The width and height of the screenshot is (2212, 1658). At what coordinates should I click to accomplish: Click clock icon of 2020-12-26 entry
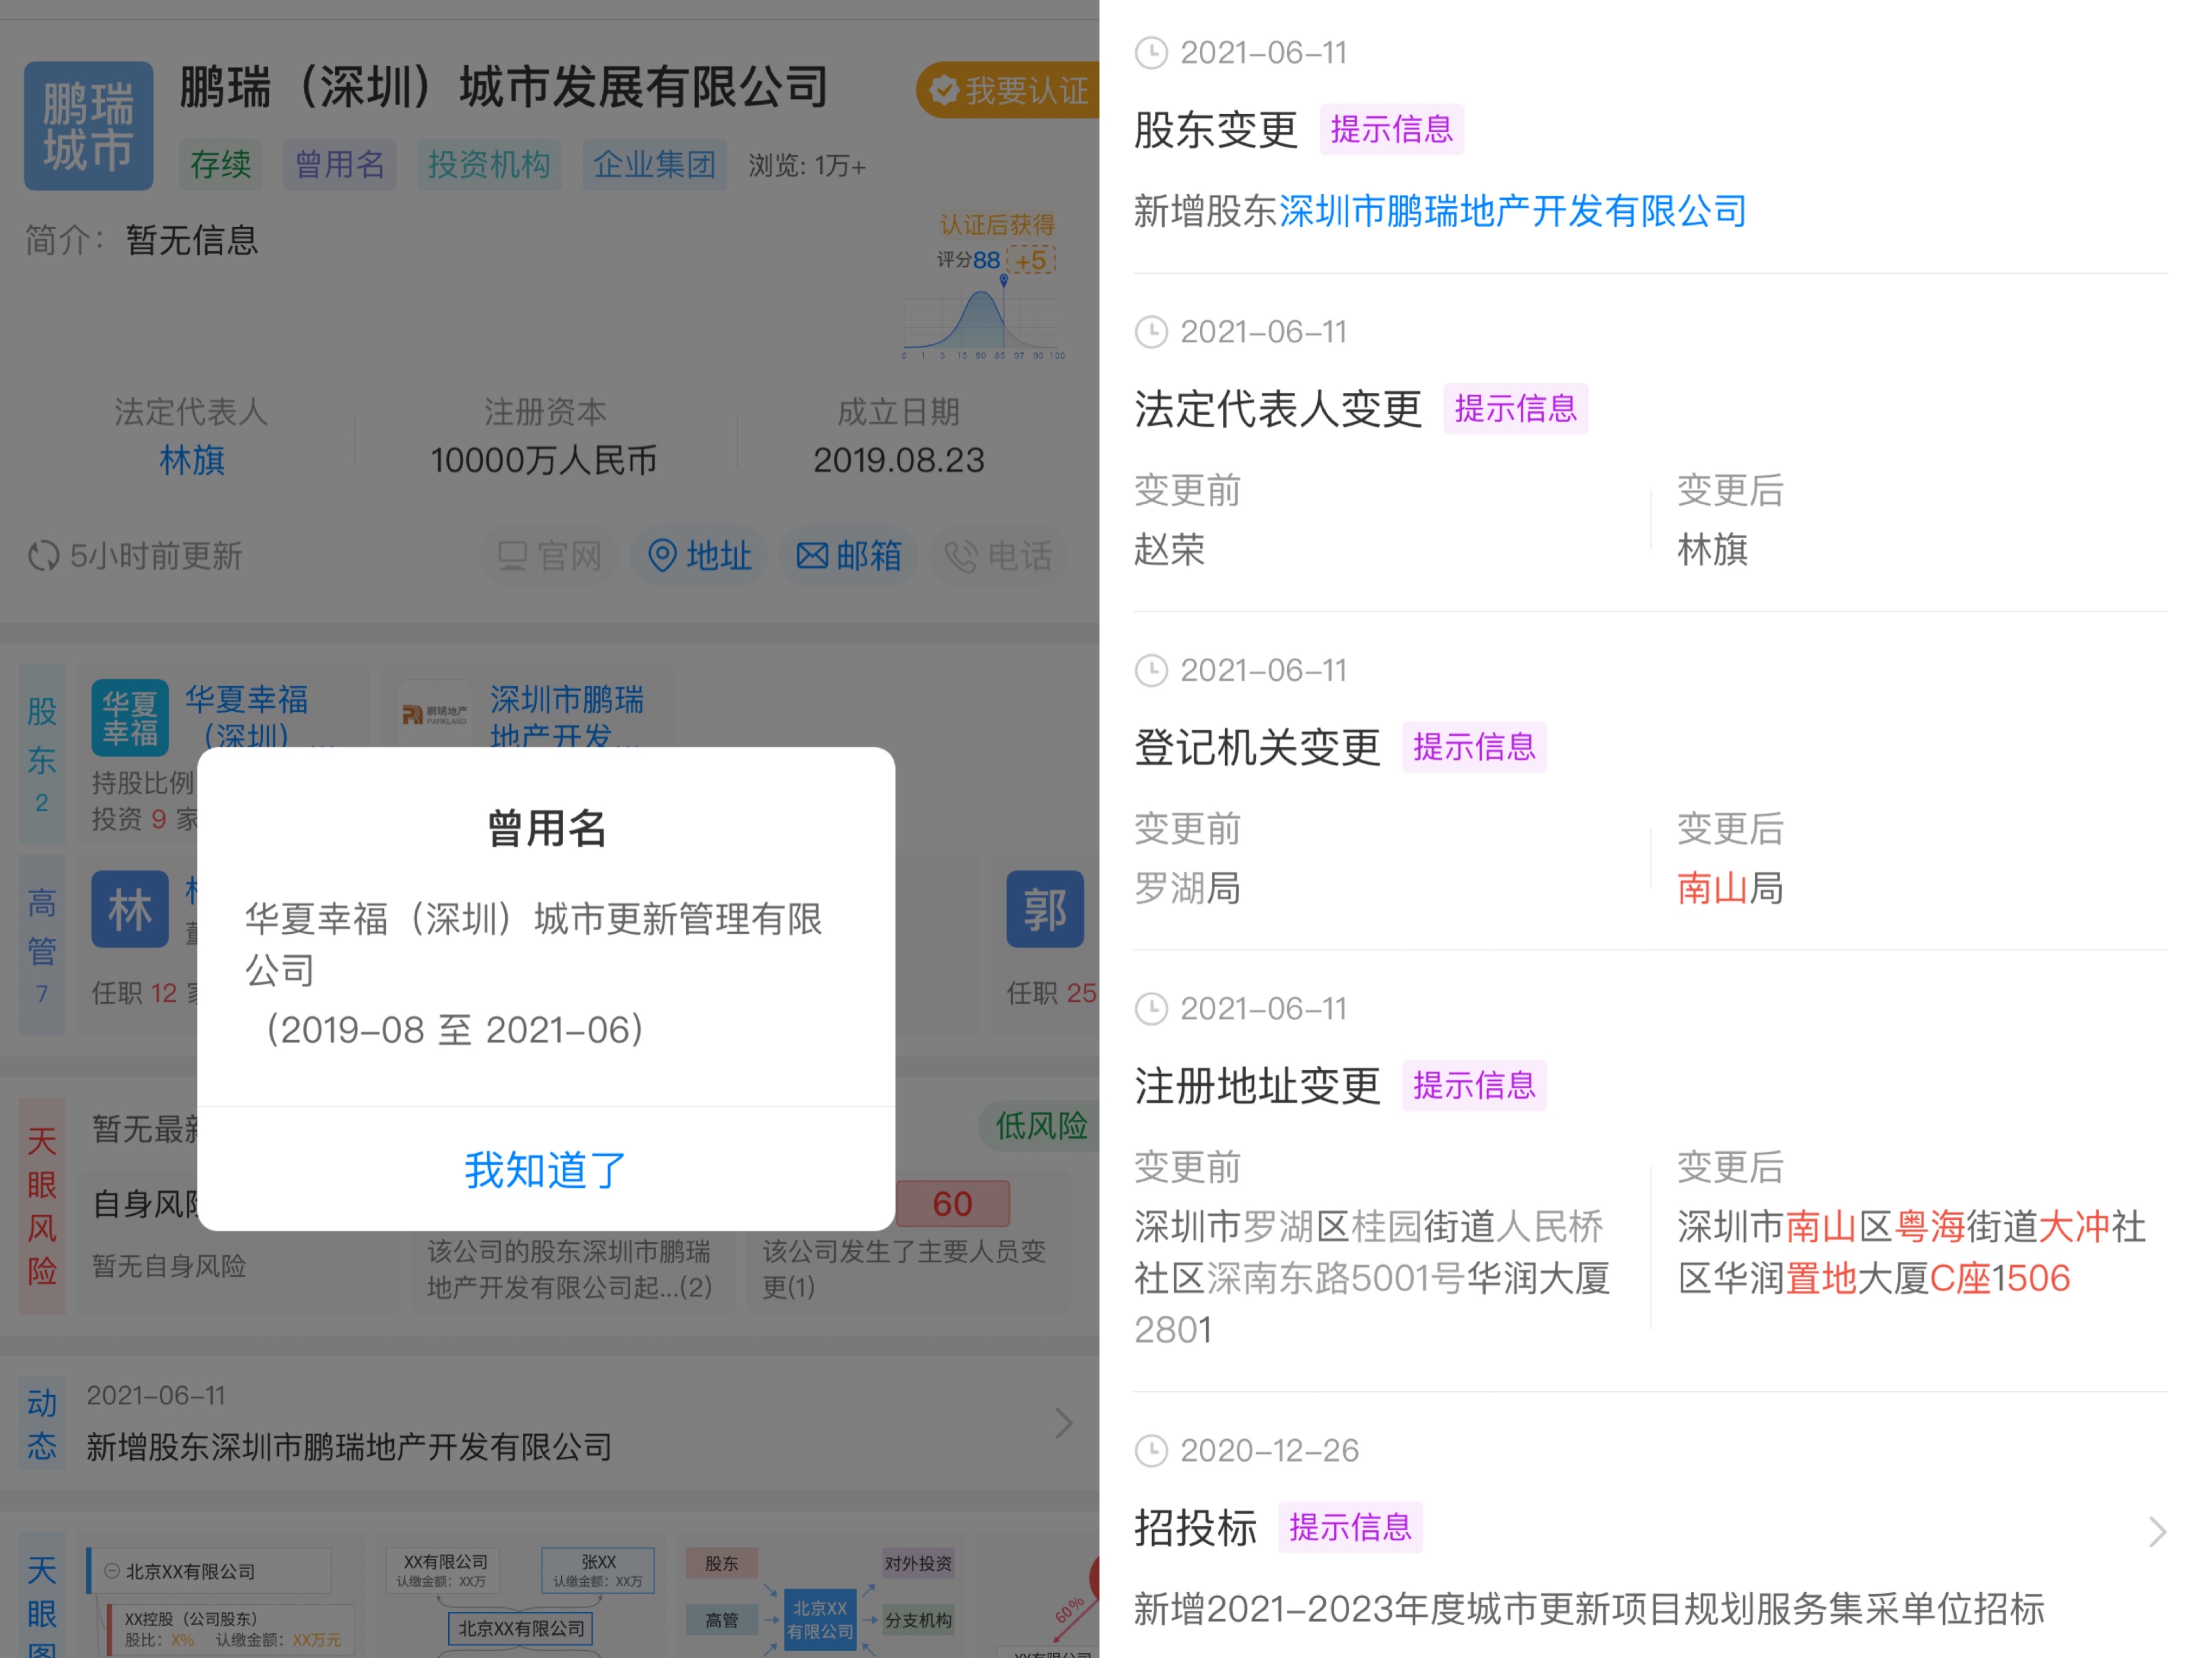1152,1451
